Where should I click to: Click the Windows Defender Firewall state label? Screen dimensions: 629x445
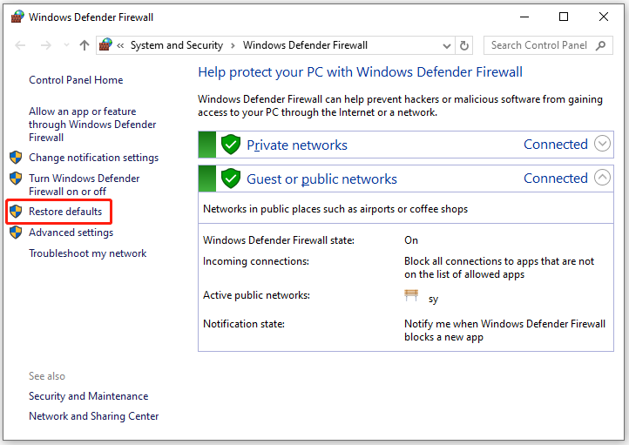click(279, 240)
